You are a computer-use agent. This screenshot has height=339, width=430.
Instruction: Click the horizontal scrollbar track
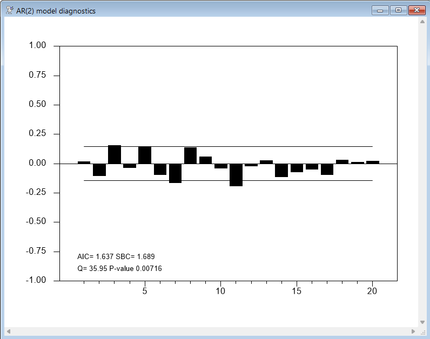tap(211, 331)
